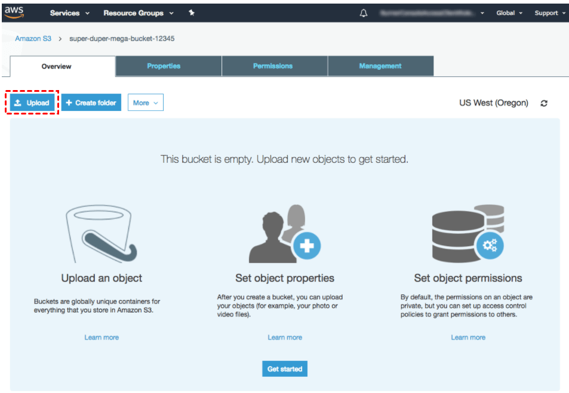This screenshot has height=393, width=569.
Task: Go to Amazon S3 breadcrumb link
Action: (x=33, y=39)
